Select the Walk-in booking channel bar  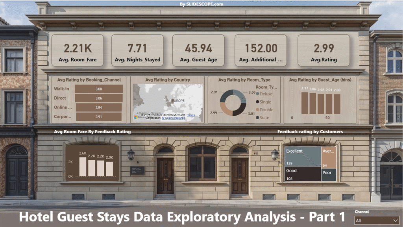click(x=99, y=89)
